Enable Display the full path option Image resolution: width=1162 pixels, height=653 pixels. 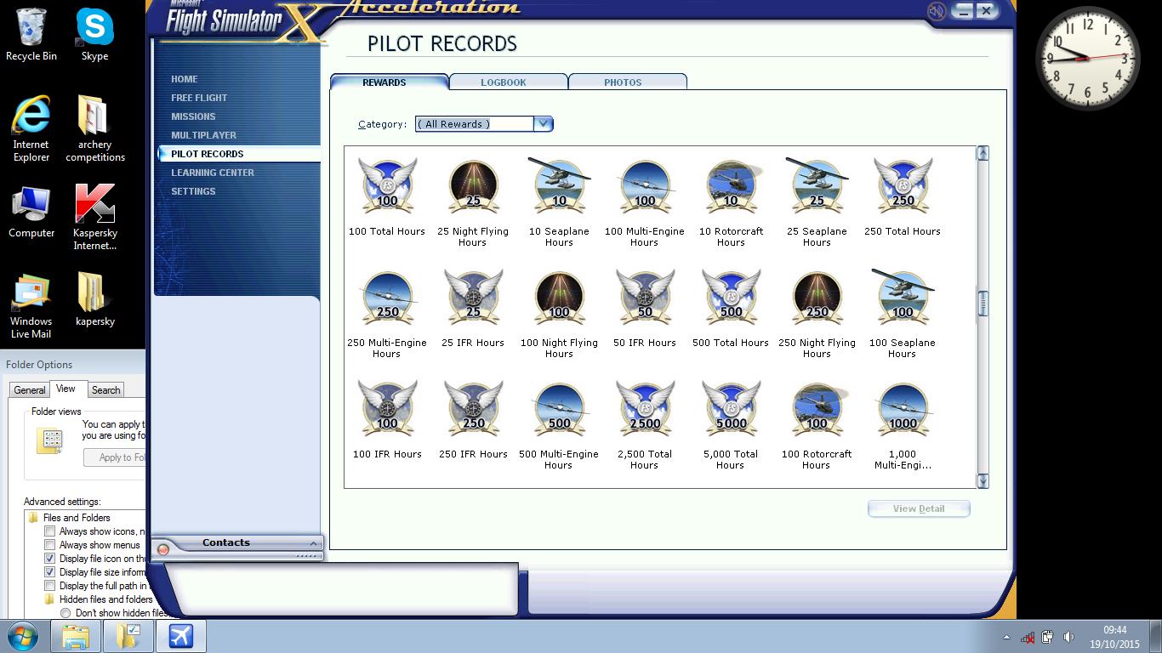point(50,586)
